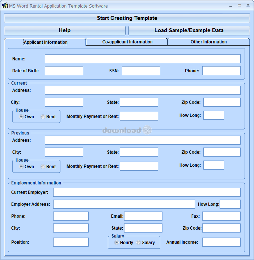Click the Employment Phone field
Image resolution: width=254 pixels, height=260 pixels.
(71, 216)
